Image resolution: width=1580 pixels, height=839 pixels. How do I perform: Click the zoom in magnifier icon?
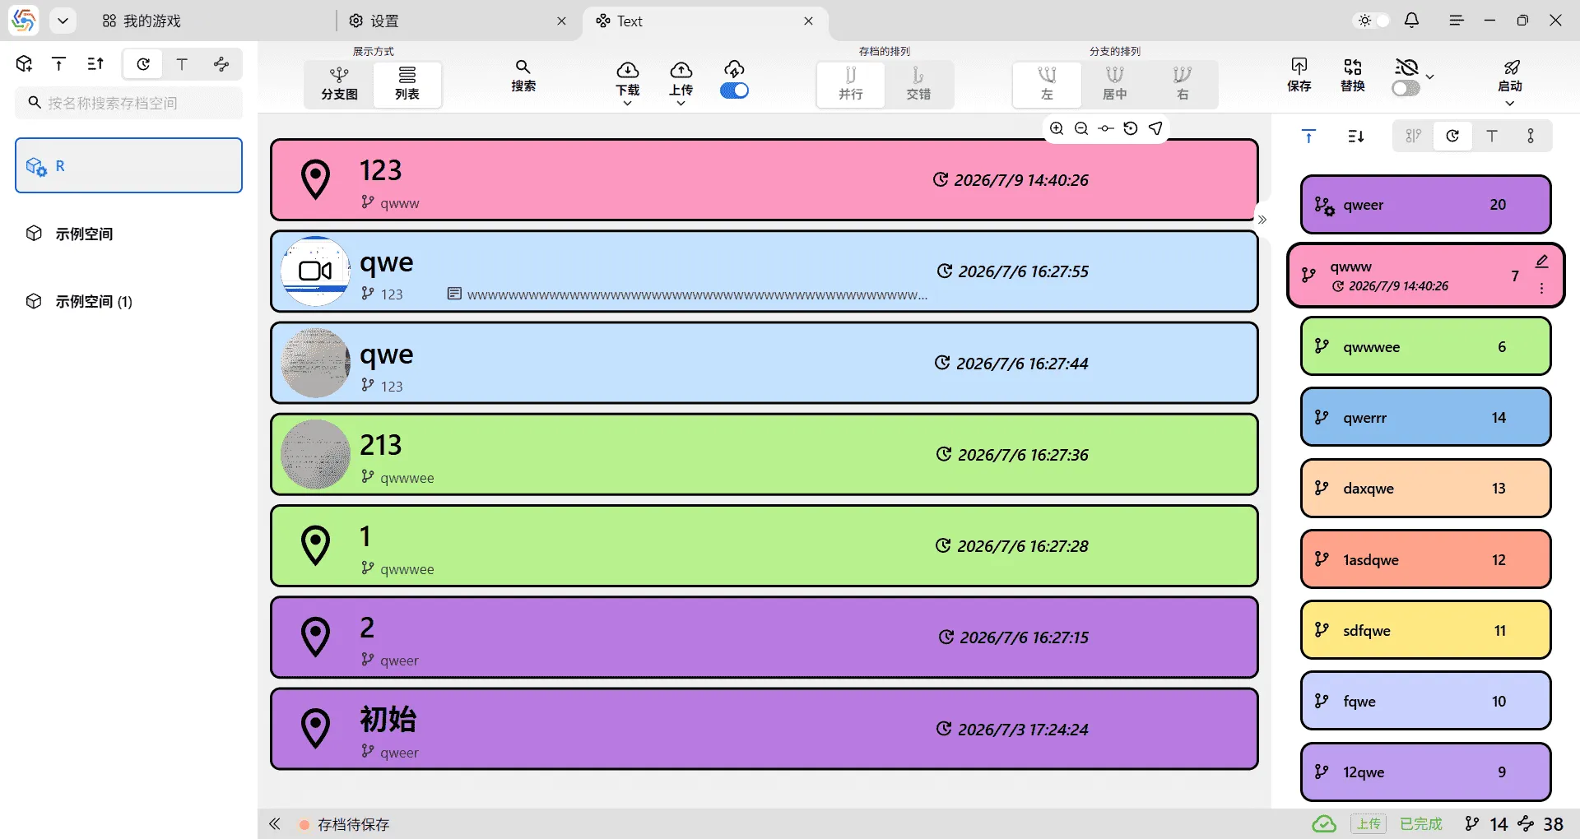point(1057,128)
